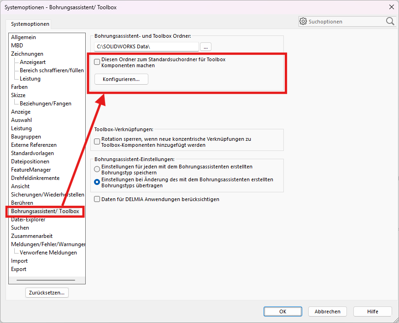Open the Farben settings category

(19, 87)
